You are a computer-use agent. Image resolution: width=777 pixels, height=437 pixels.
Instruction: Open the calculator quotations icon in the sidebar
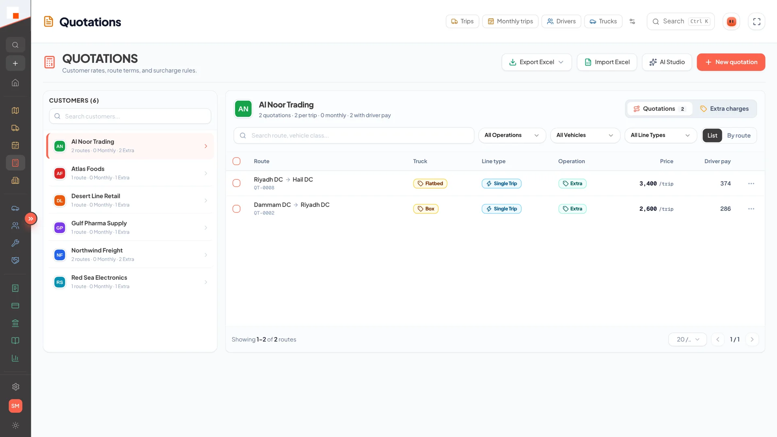[15, 163]
